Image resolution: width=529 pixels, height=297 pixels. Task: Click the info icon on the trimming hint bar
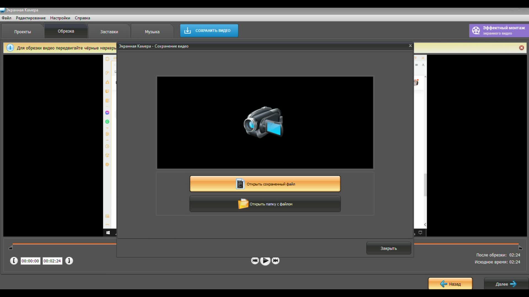(x=10, y=48)
